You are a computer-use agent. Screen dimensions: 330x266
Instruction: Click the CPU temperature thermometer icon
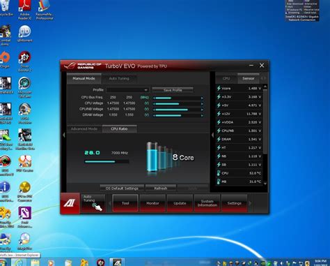tap(219, 173)
